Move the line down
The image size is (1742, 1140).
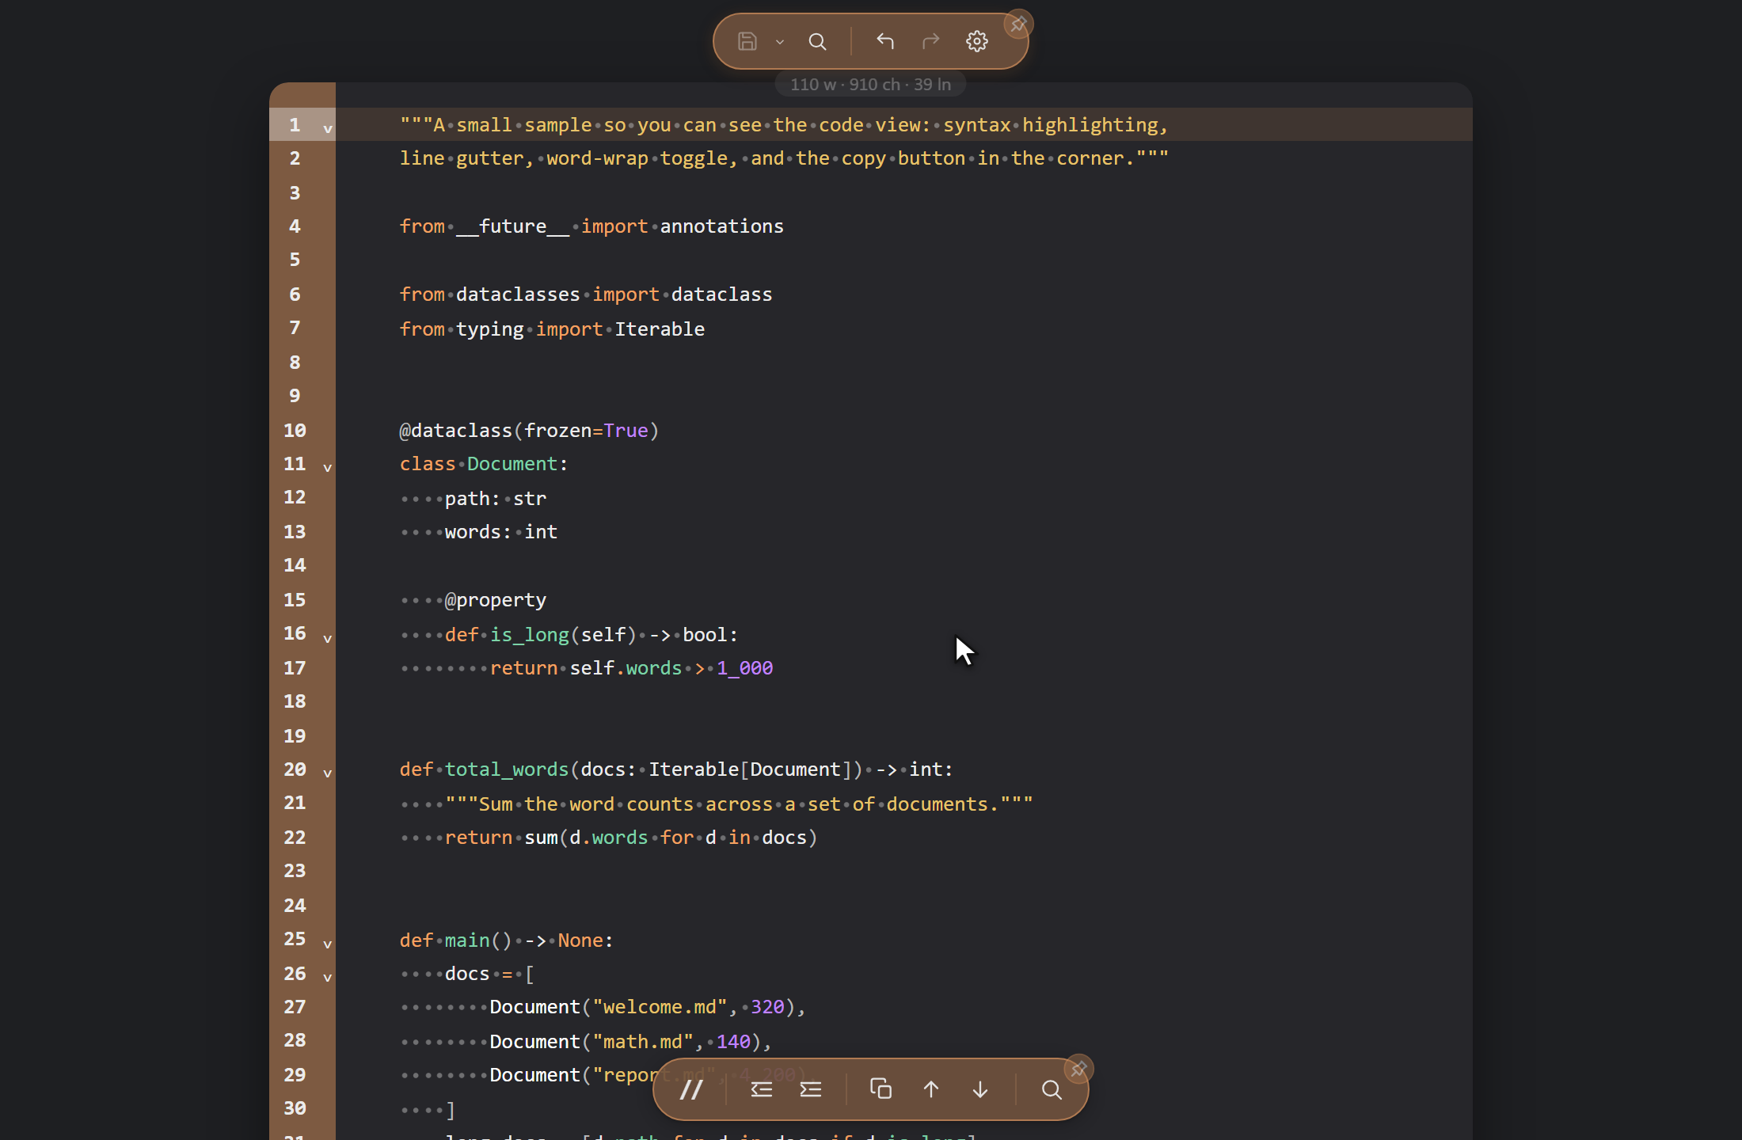tap(980, 1089)
